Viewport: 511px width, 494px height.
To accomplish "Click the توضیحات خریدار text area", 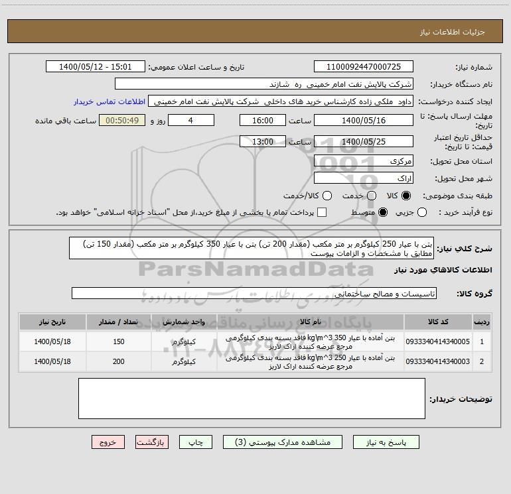I will click(252, 399).
